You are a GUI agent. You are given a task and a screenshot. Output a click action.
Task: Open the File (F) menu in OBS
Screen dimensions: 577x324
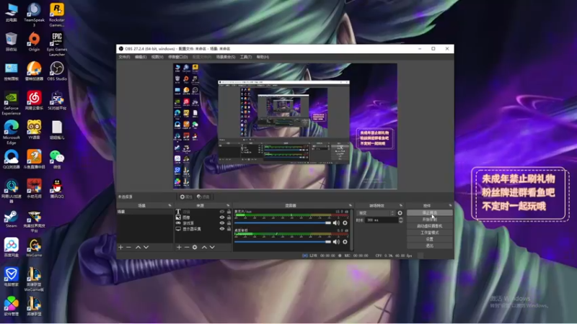click(124, 57)
